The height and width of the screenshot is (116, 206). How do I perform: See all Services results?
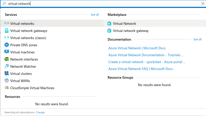coord(95,15)
